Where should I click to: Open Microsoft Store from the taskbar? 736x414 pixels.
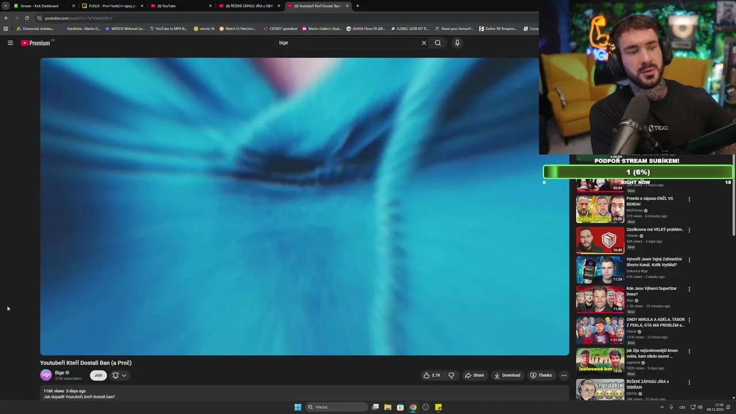(400, 407)
